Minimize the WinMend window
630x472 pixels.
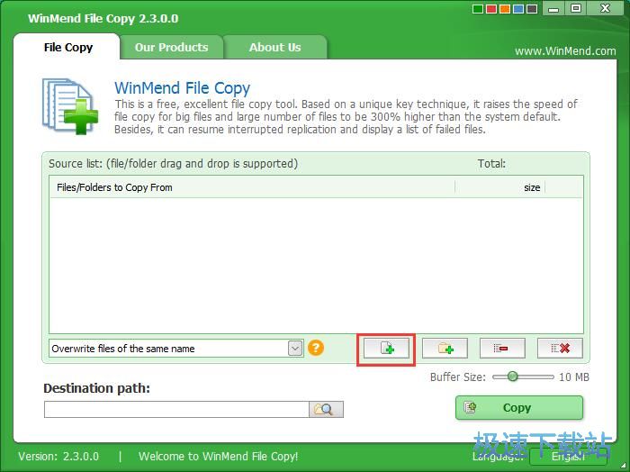pos(553,8)
